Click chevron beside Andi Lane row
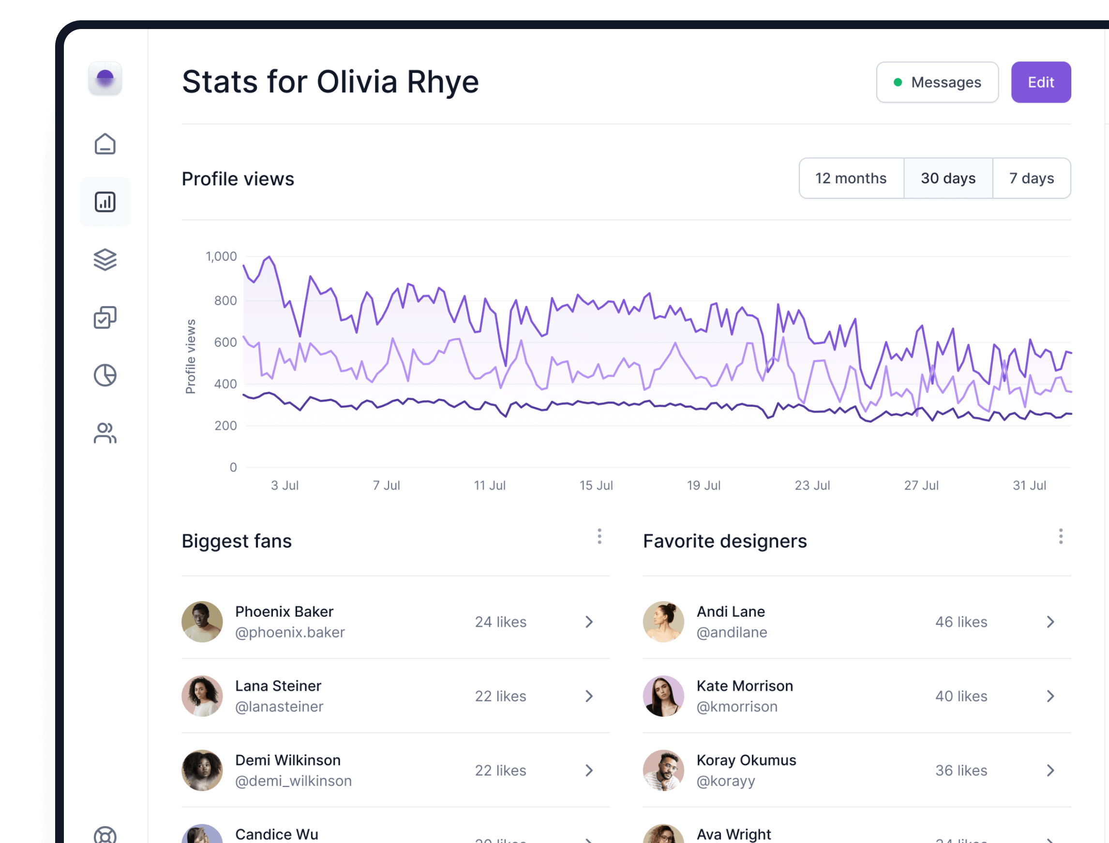Screen dimensions: 1109x843 click(x=1050, y=622)
